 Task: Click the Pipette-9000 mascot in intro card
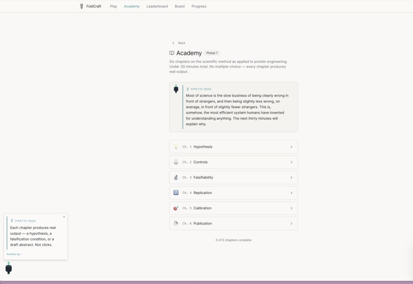coord(176,89)
